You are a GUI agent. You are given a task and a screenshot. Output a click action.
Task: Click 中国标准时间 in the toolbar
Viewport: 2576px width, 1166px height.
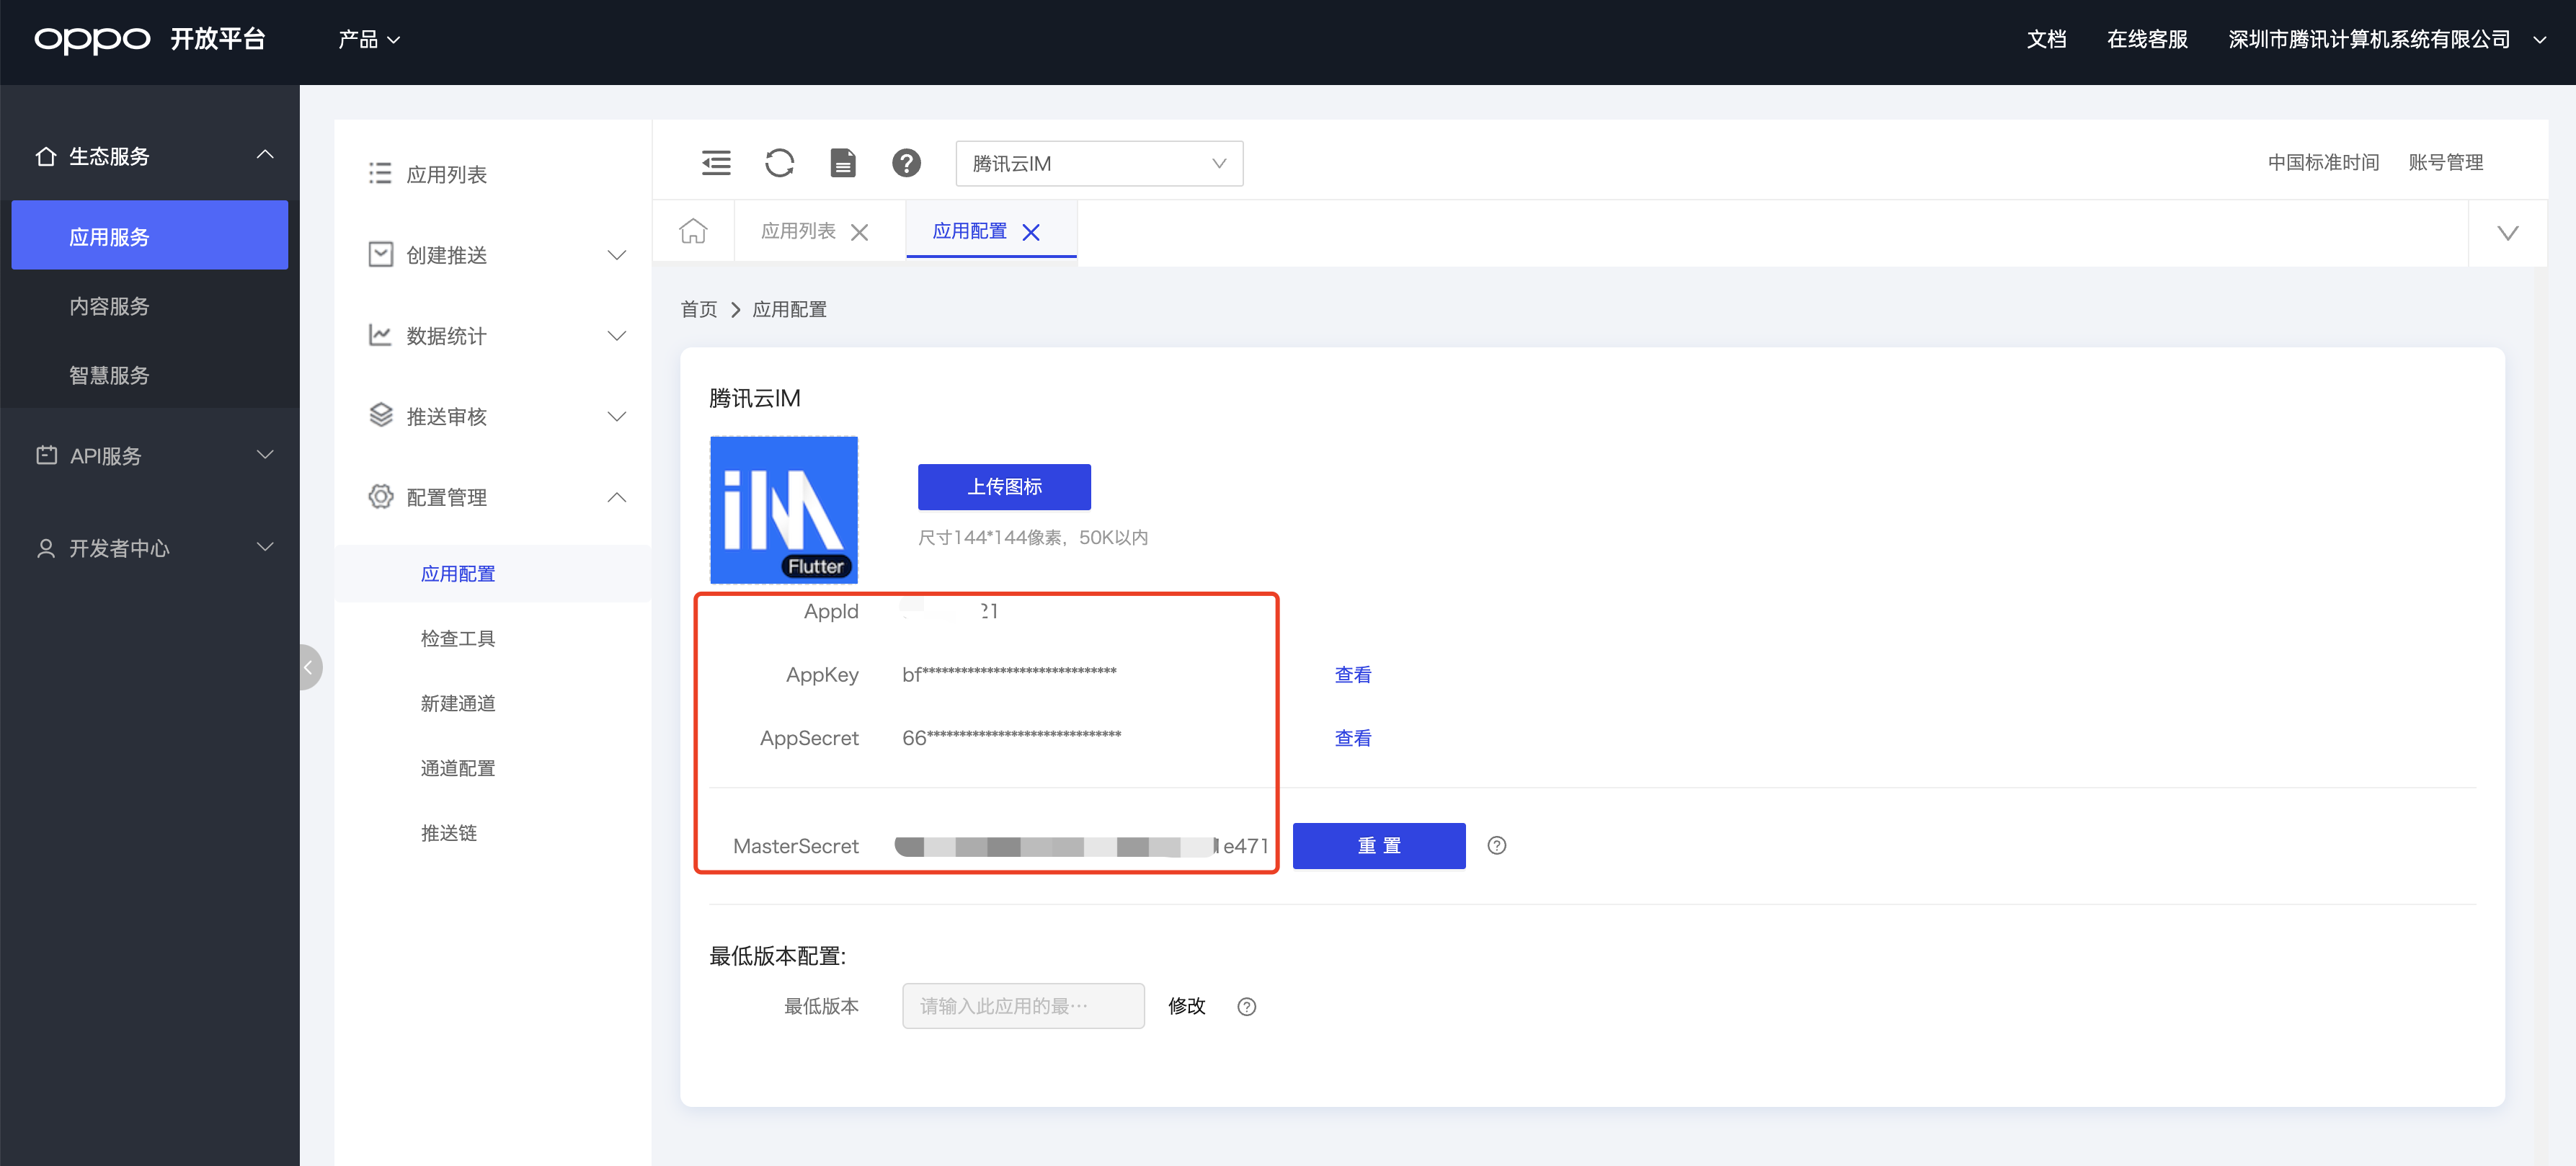coord(2323,163)
